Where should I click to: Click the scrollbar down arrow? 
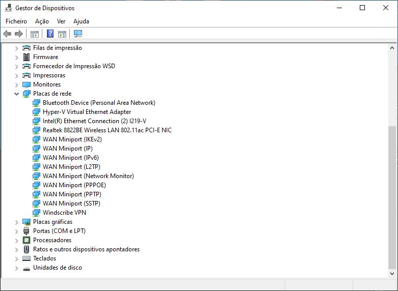pos(392,274)
